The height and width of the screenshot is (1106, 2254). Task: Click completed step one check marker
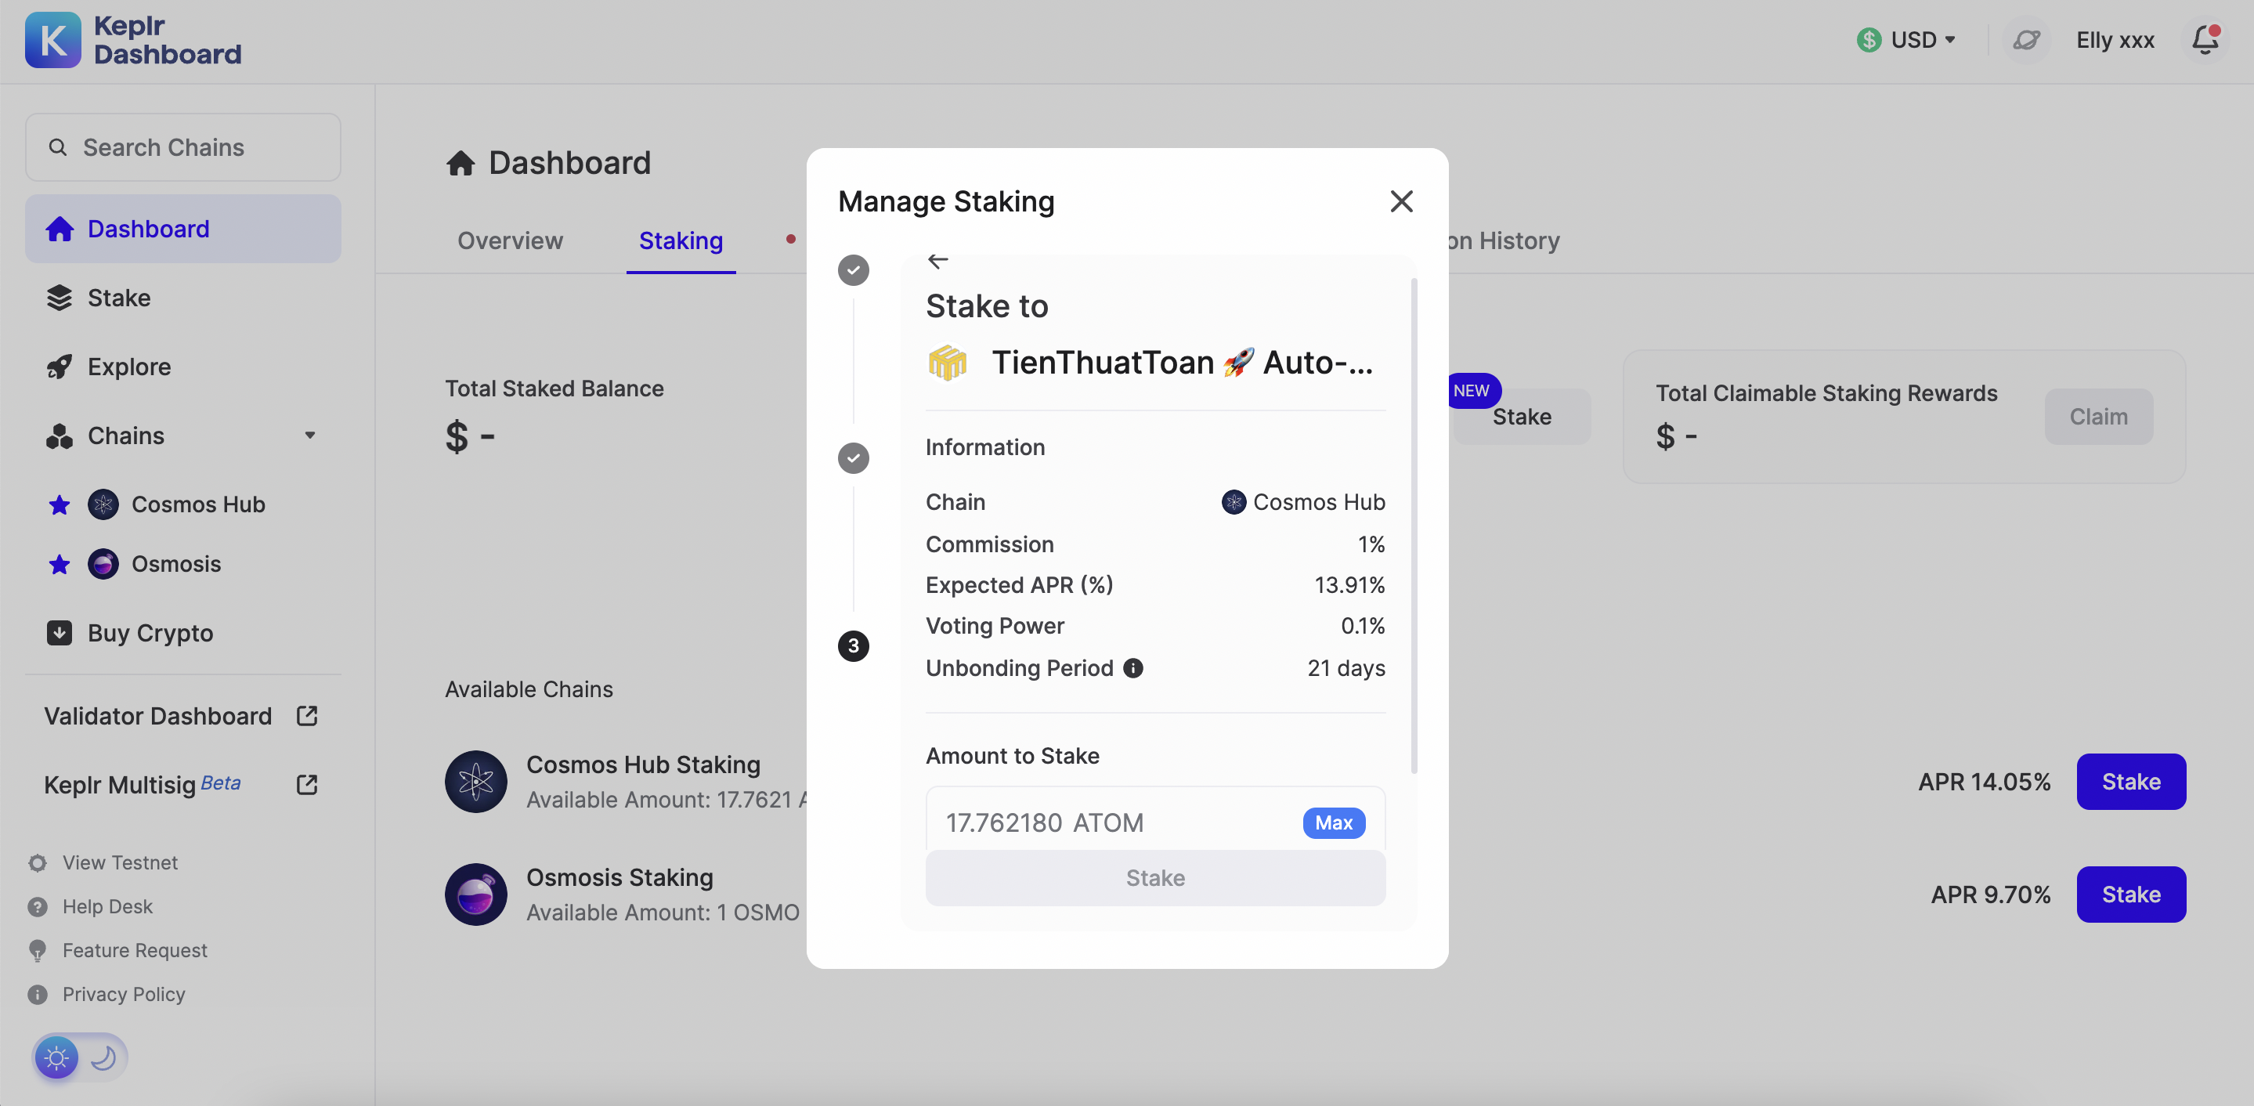pos(853,270)
